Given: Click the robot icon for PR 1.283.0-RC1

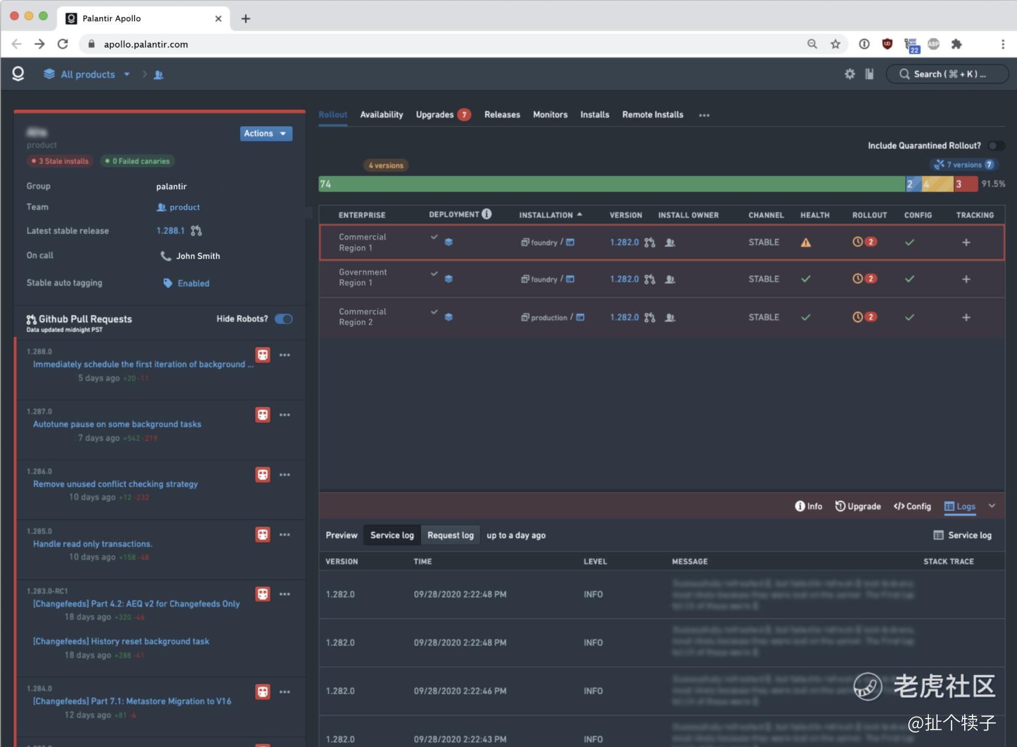Looking at the screenshot, I should pos(263,594).
